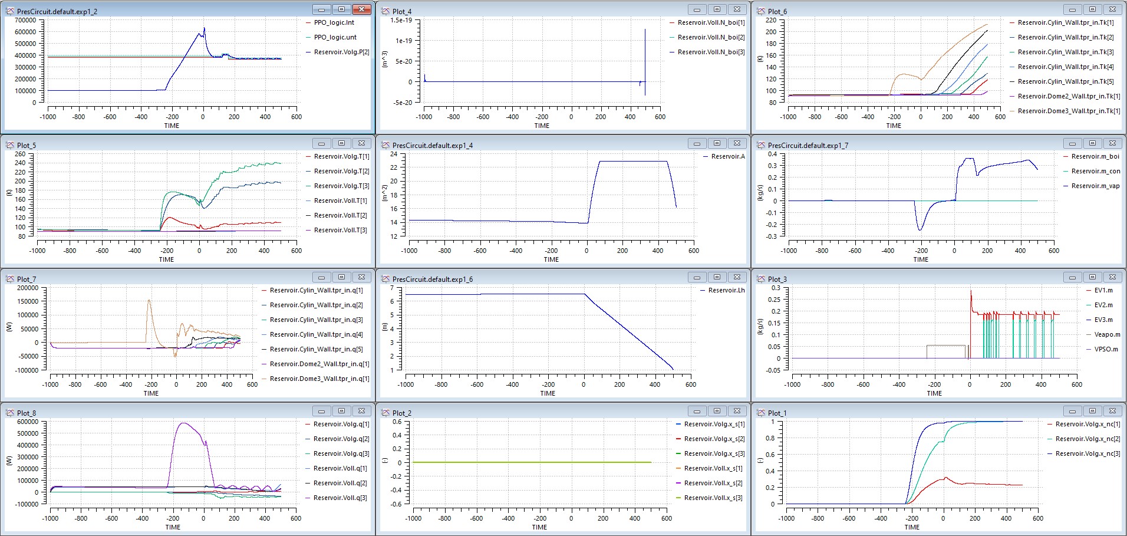Maximize the Plot_2 window
The image size is (1127, 536).
pos(717,411)
